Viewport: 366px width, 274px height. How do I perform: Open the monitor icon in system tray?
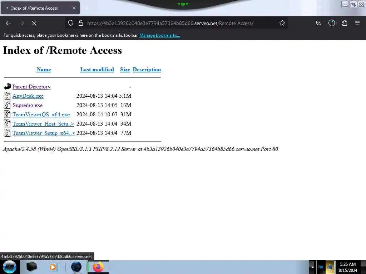321,267
